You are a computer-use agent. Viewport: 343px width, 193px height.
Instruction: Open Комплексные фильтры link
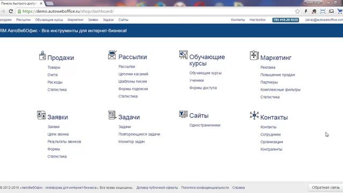point(280,90)
